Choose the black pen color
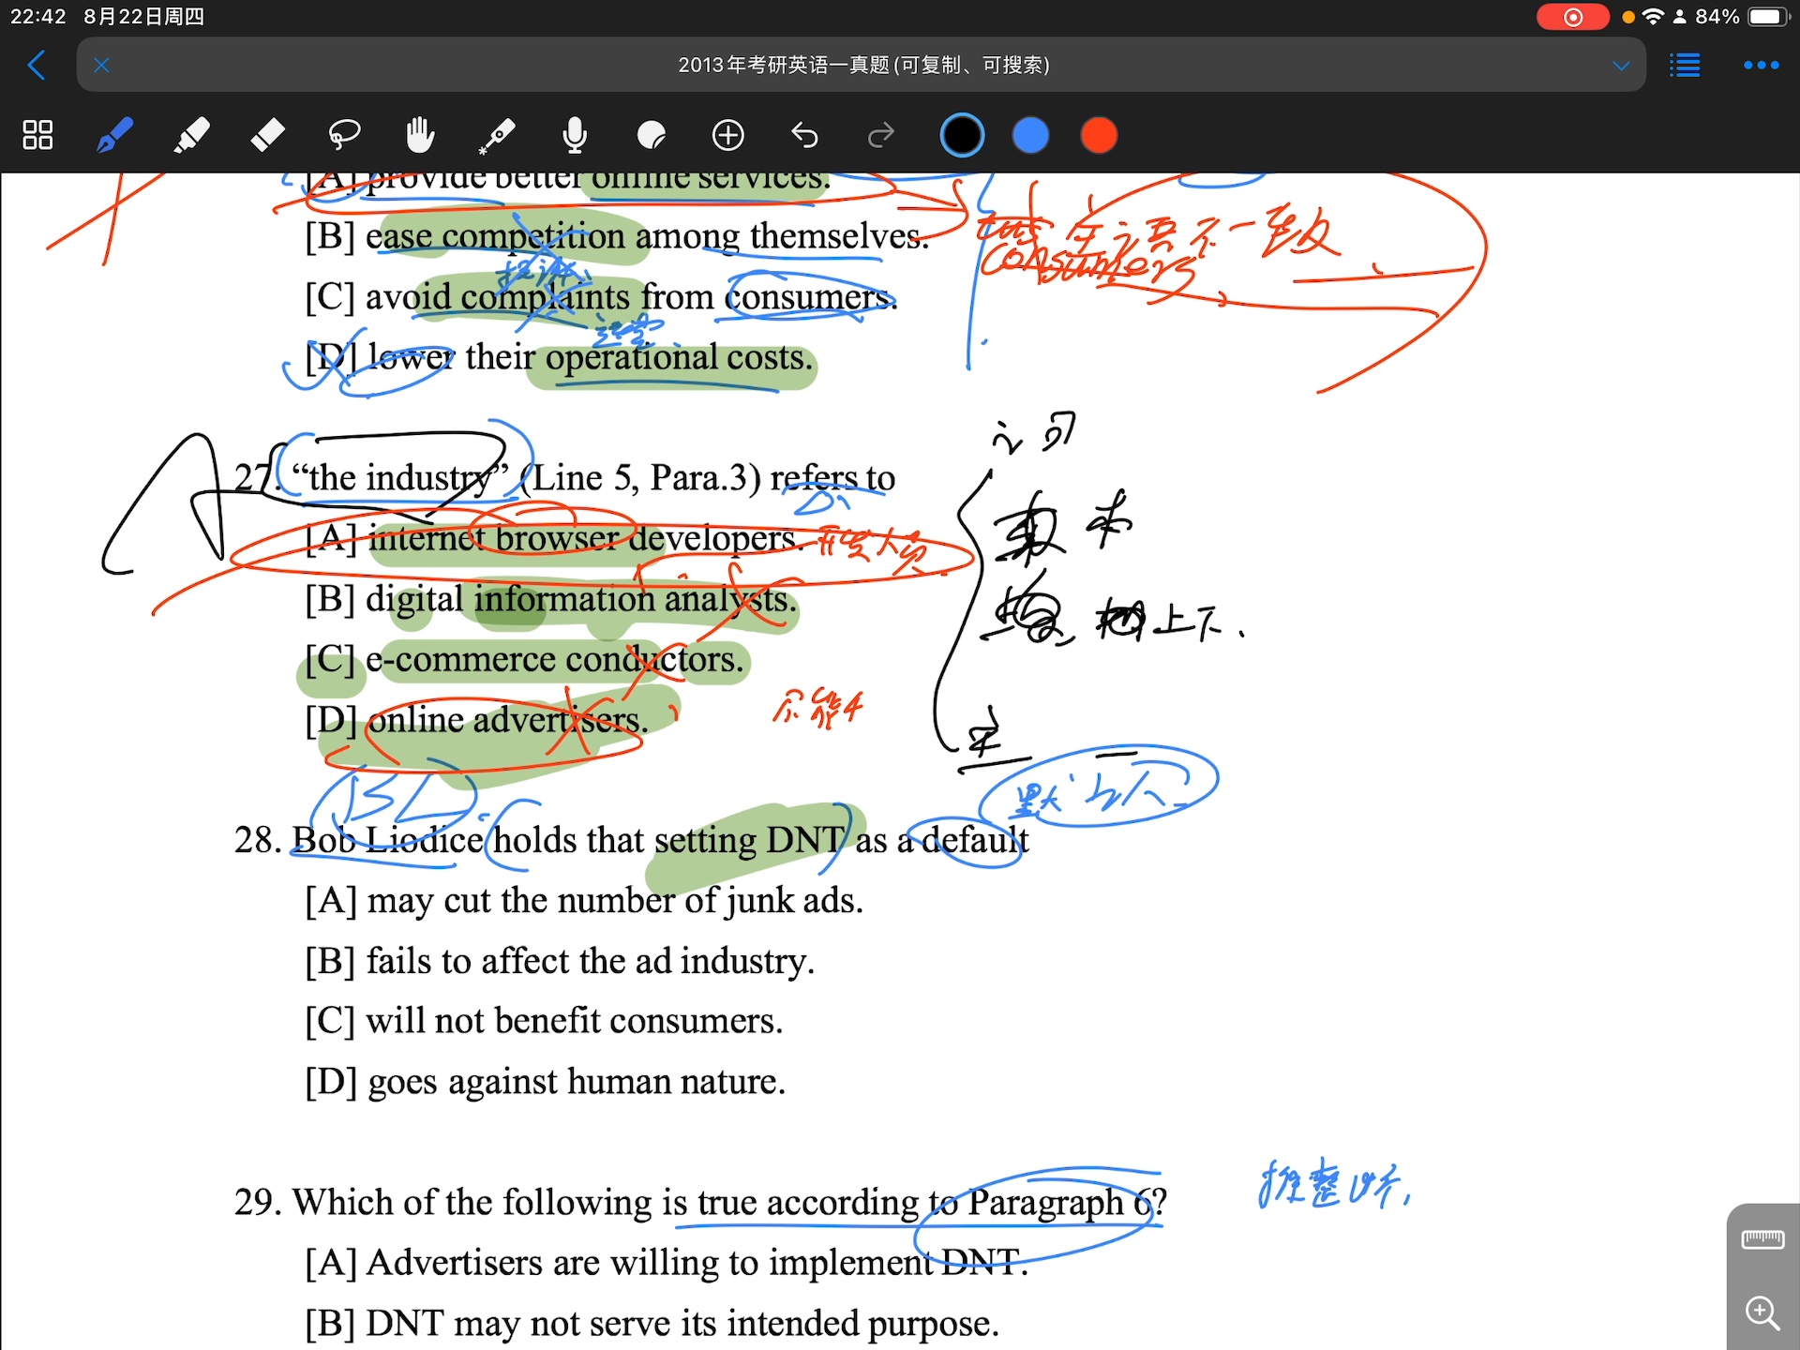Screen dimensions: 1800x1350 click(x=962, y=135)
